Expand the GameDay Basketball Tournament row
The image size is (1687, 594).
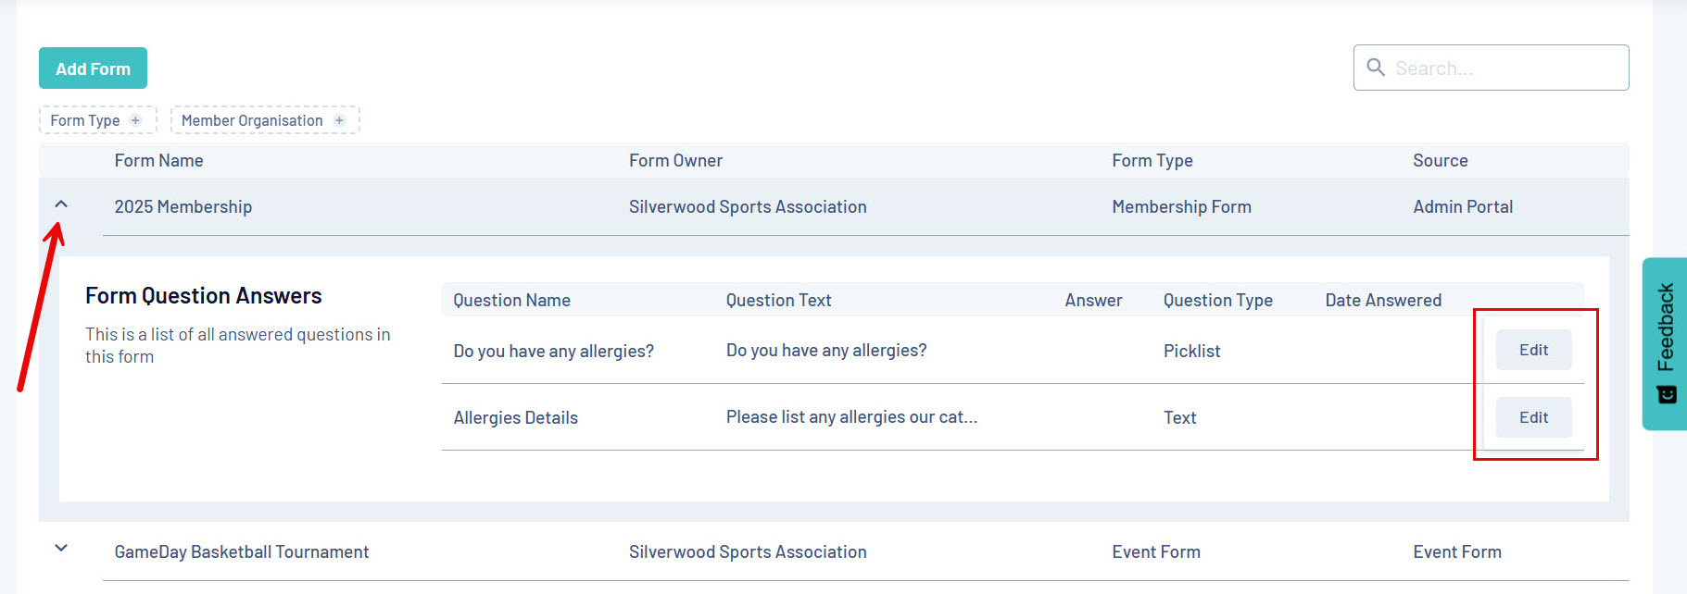(x=61, y=549)
